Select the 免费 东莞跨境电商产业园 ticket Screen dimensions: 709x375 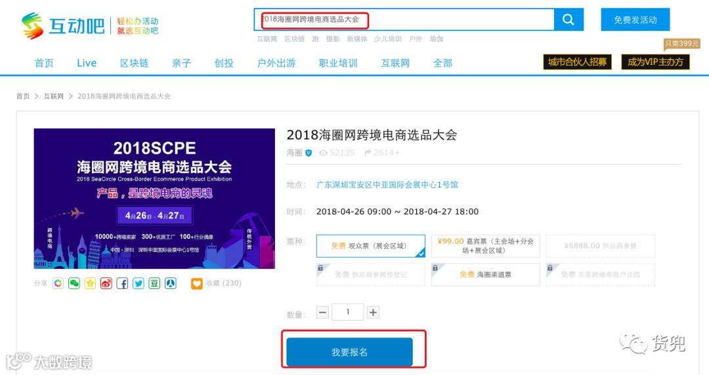601,274
